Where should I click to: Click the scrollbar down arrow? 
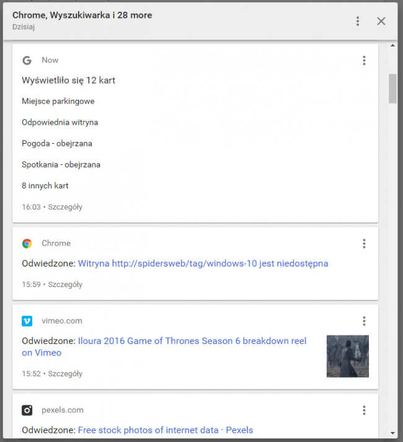click(392, 433)
